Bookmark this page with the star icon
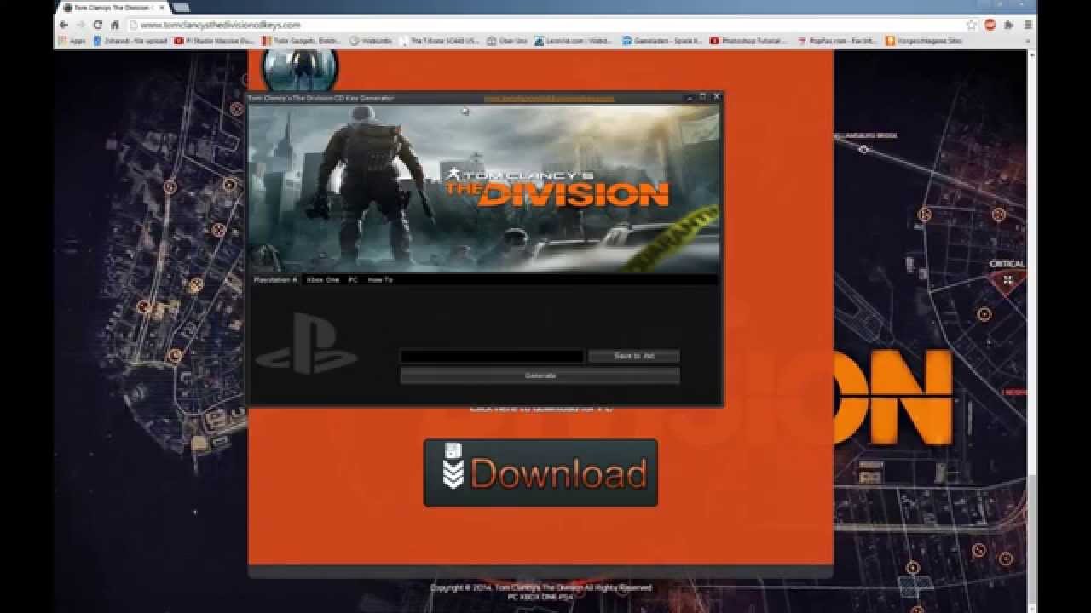 [971, 25]
